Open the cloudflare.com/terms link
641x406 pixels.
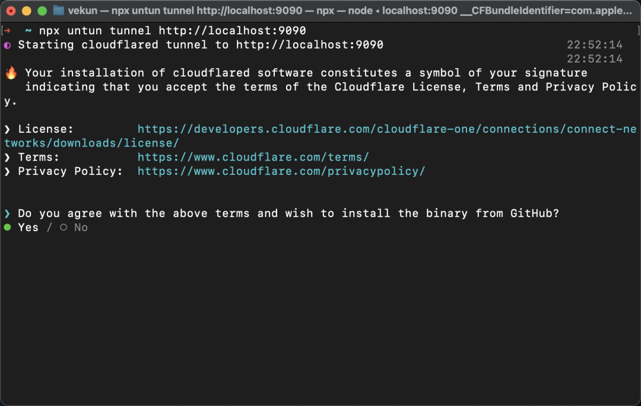[253, 158]
